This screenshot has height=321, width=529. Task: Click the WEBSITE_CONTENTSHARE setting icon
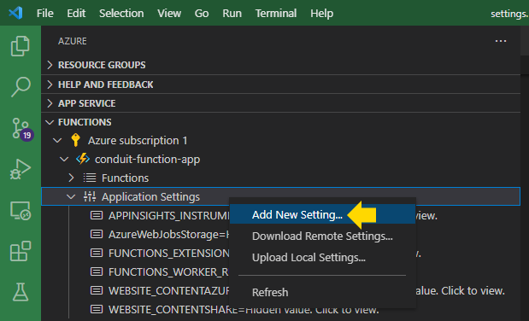pos(97,309)
